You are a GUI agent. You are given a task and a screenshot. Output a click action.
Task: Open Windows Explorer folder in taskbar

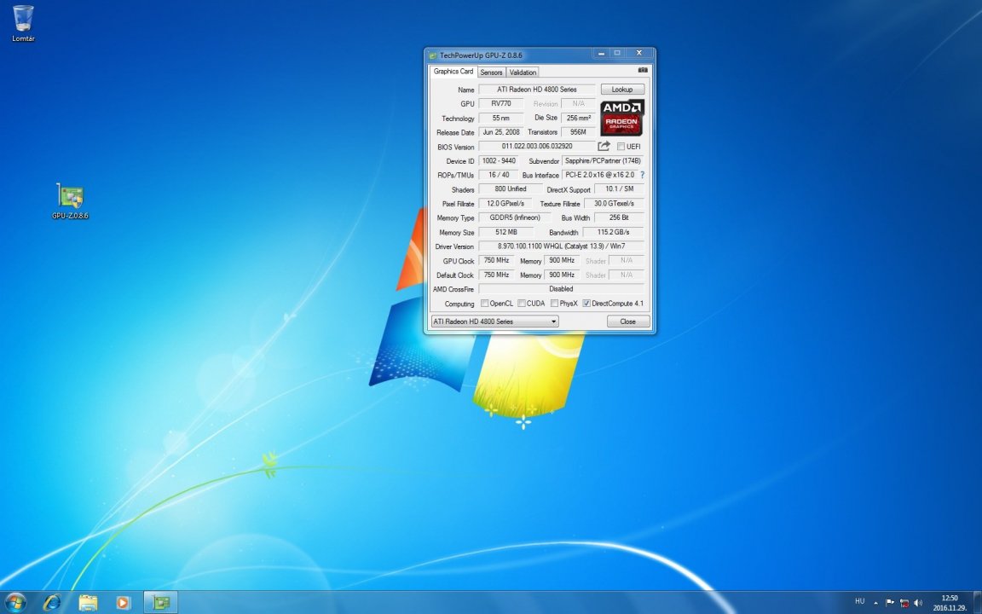[88, 603]
